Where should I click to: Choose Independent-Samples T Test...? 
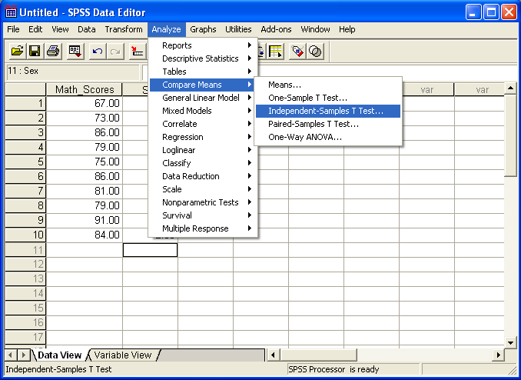[x=328, y=111]
